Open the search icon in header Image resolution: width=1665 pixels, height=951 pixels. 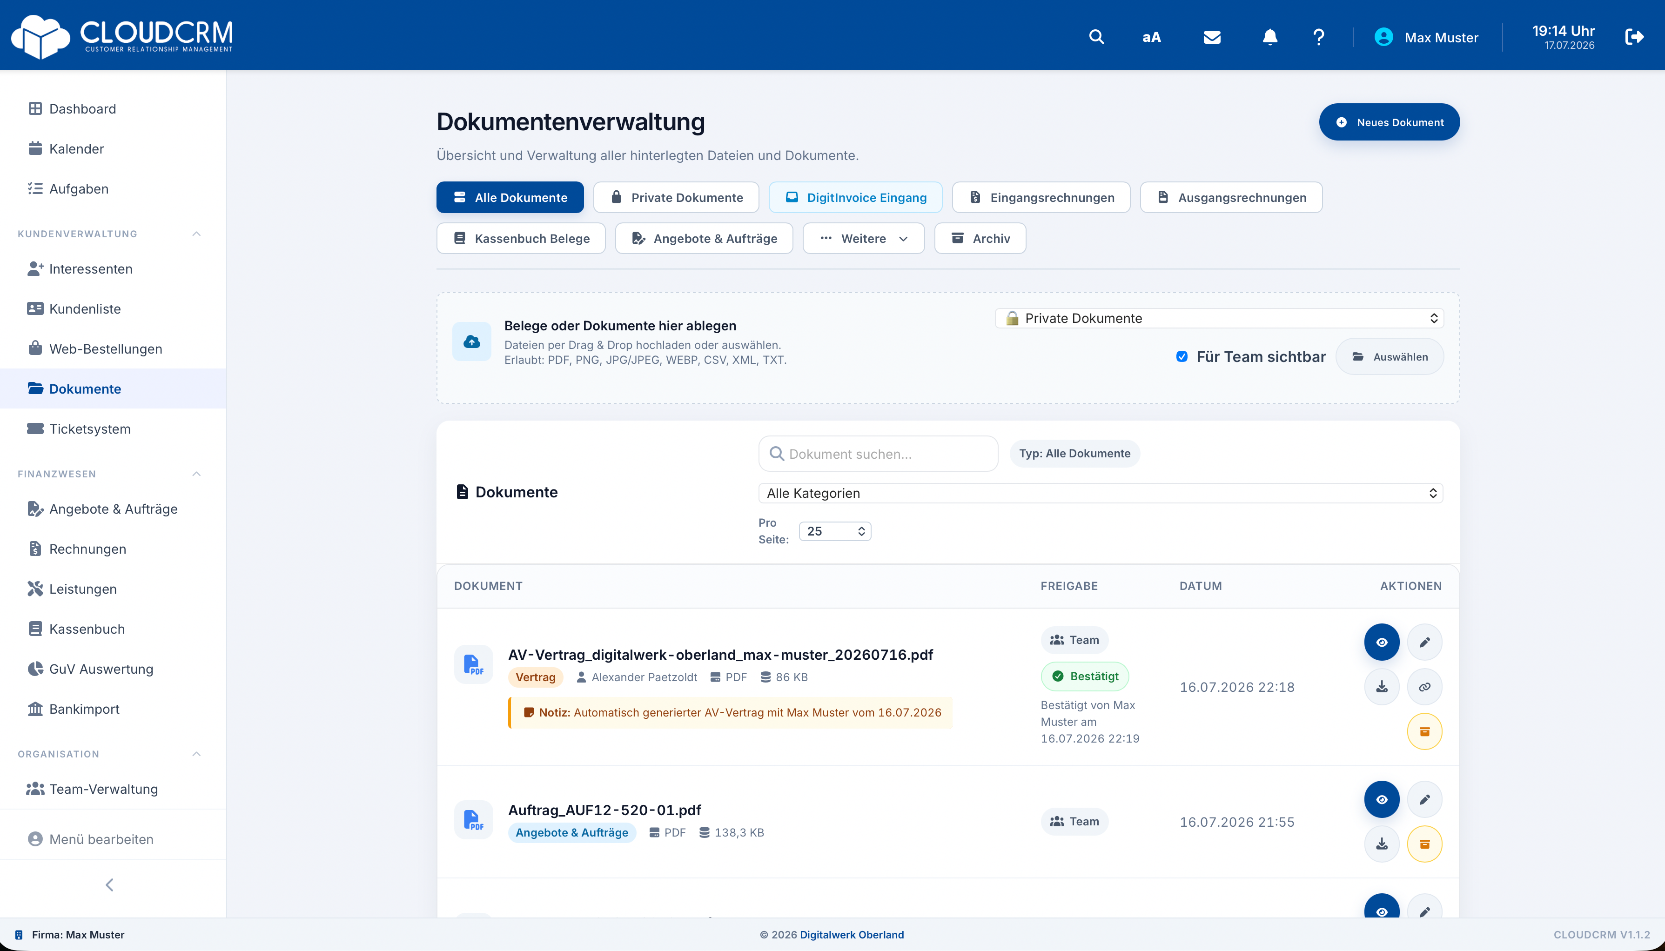click(1097, 37)
